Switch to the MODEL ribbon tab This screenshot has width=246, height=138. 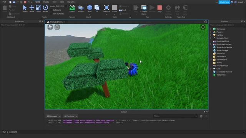click(x=46, y=2)
